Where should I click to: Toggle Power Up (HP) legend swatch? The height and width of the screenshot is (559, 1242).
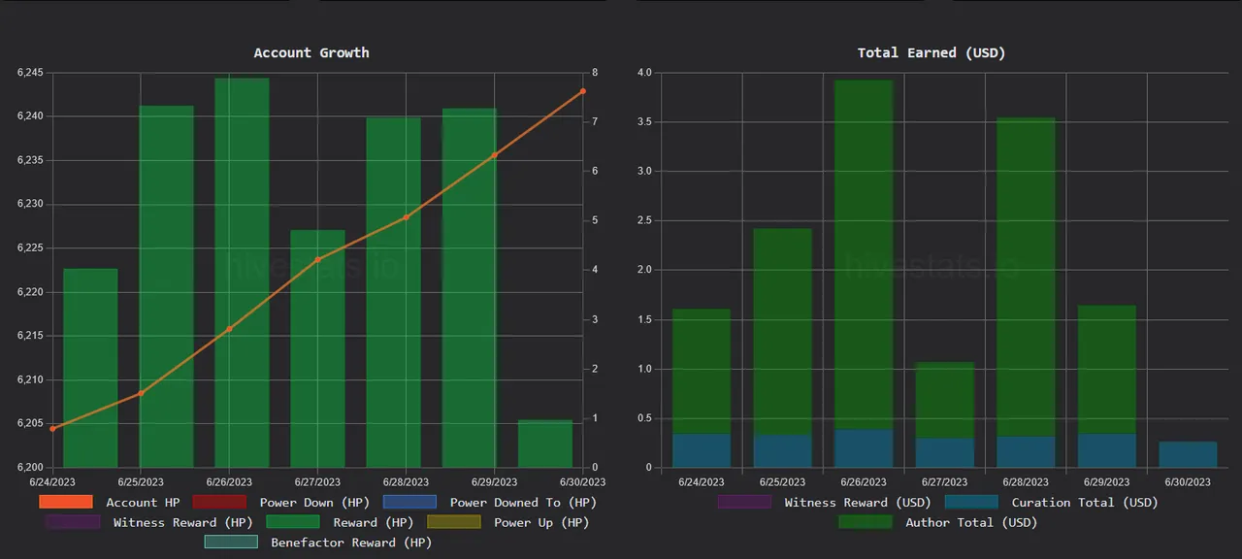[x=453, y=522]
